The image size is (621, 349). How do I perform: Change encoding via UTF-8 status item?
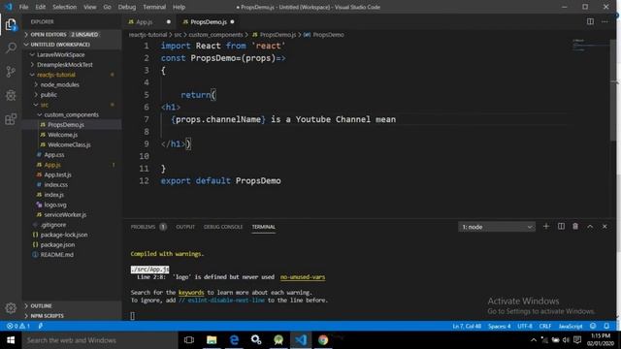(x=525, y=326)
